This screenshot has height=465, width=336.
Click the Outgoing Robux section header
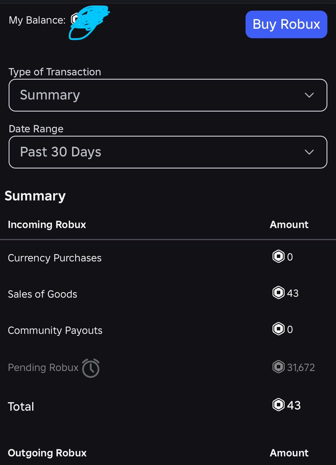point(47,453)
